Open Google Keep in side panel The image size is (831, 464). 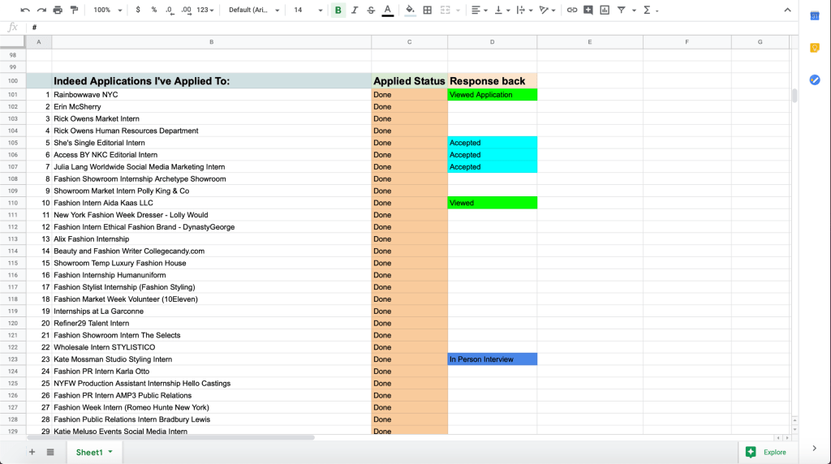(x=815, y=48)
